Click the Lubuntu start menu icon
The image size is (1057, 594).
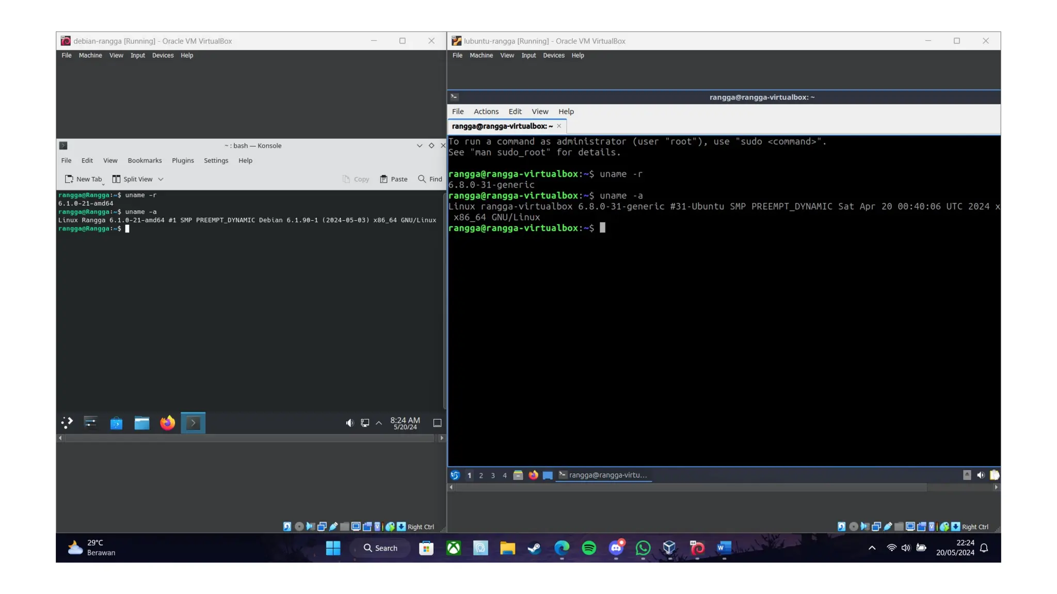click(x=455, y=475)
